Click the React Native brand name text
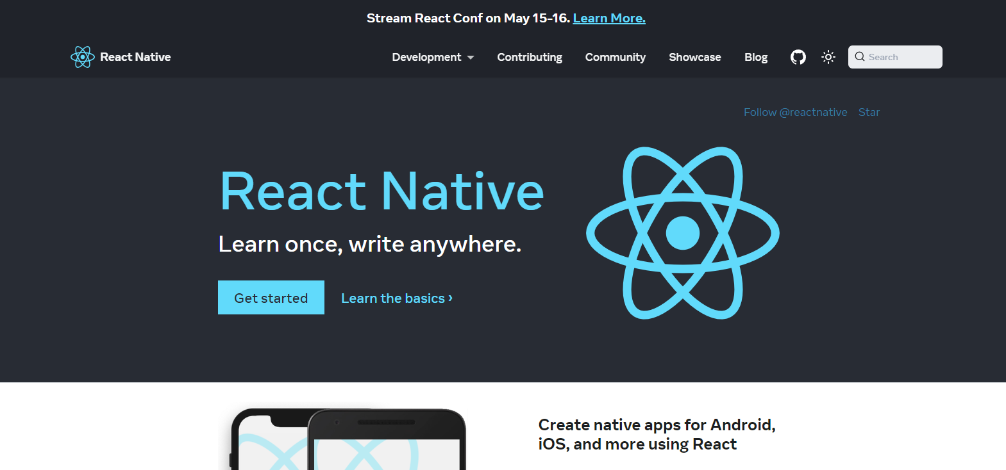The width and height of the screenshot is (1006, 470). click(x=135, y=57)
